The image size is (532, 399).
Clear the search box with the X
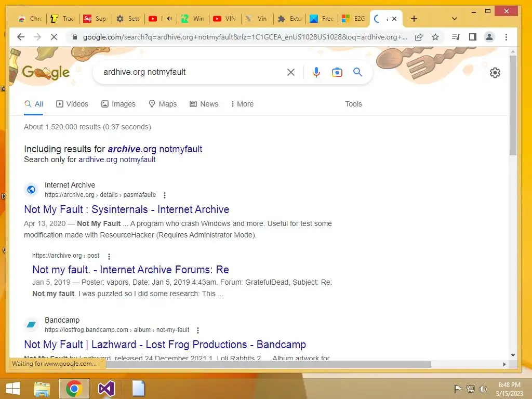(291, 72)
